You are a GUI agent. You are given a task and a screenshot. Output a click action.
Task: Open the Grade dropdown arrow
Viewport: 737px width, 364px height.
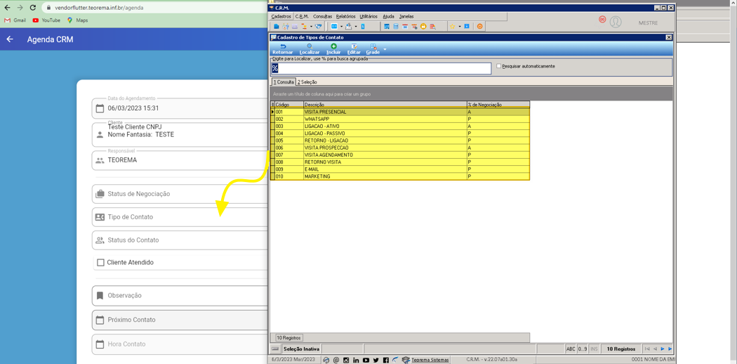[x=385, y=49]
